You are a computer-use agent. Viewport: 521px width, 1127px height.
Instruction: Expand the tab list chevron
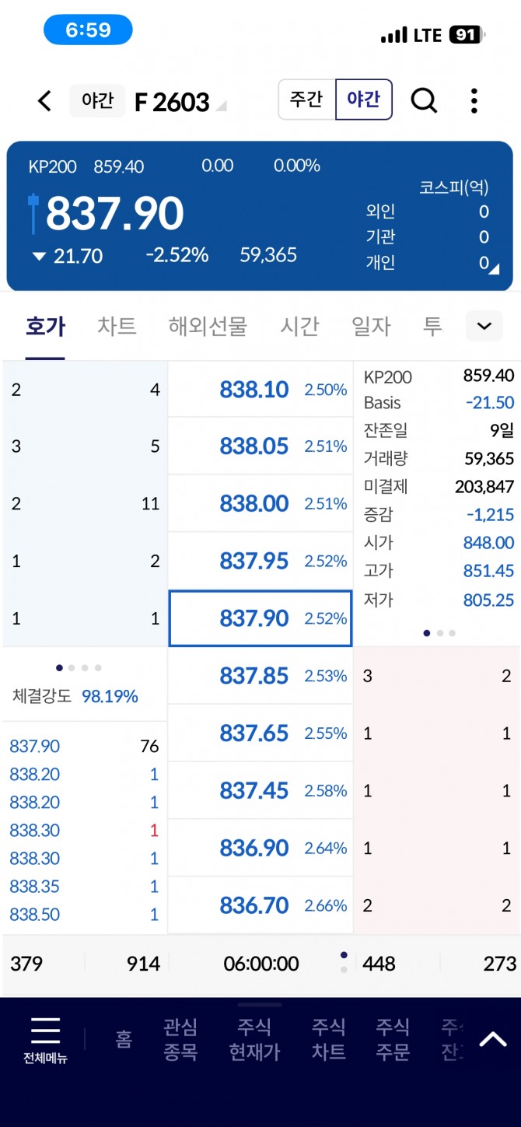point(484,326)
